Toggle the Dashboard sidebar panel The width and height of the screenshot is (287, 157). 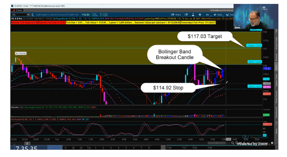[276, 112]
